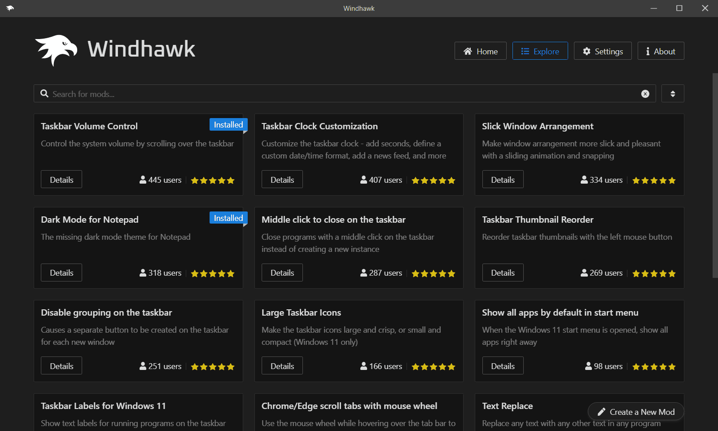Click the vertical scrollbar thumb
Screen dimensions: 718x431
(715, 175)
